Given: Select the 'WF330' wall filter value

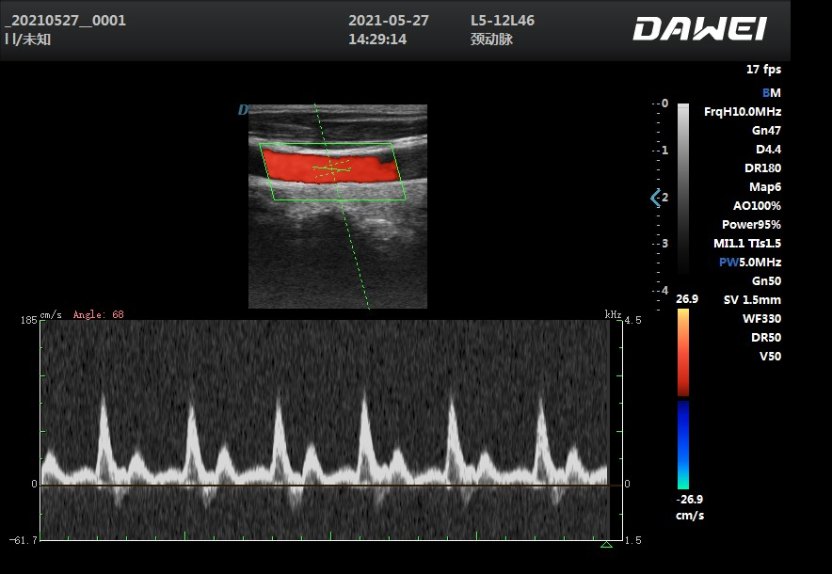Looking at the screenshot, I should [762, 319].
